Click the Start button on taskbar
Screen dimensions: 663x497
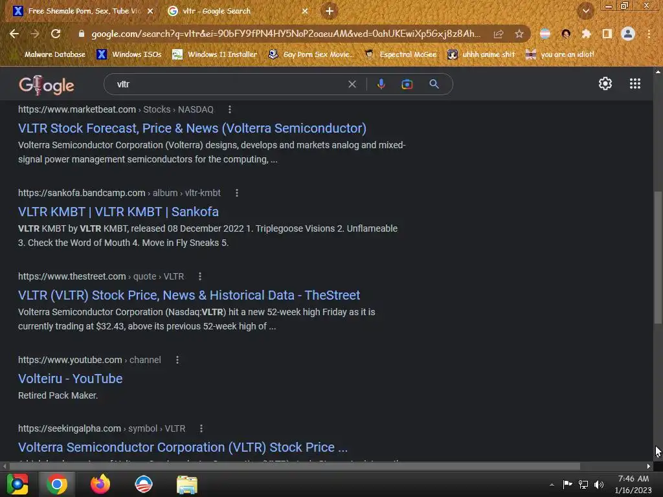tap(17, 484)
